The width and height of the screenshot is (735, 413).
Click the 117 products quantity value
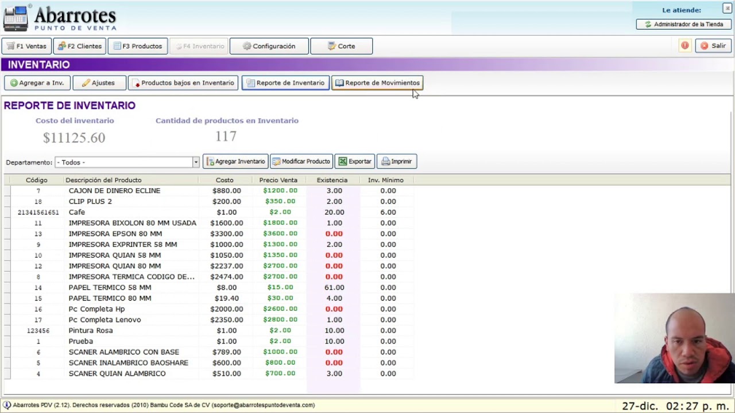(x=226, y=137)
